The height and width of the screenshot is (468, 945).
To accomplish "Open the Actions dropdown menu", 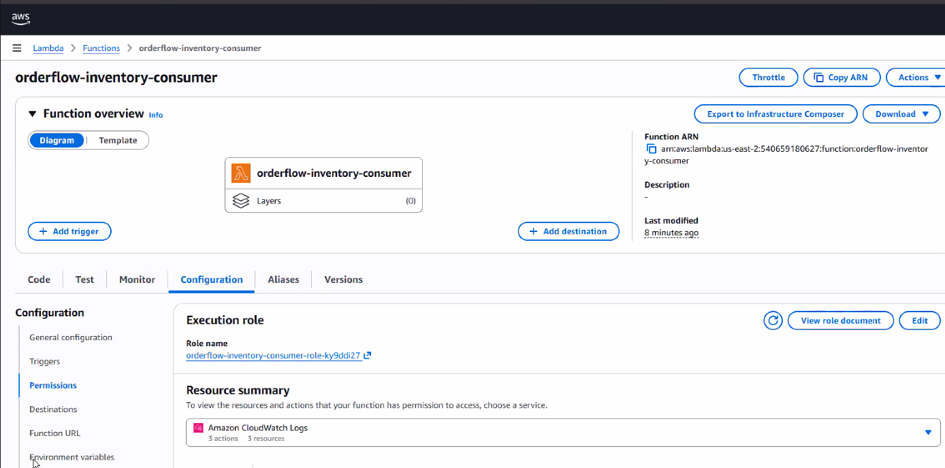I will 915,78.
